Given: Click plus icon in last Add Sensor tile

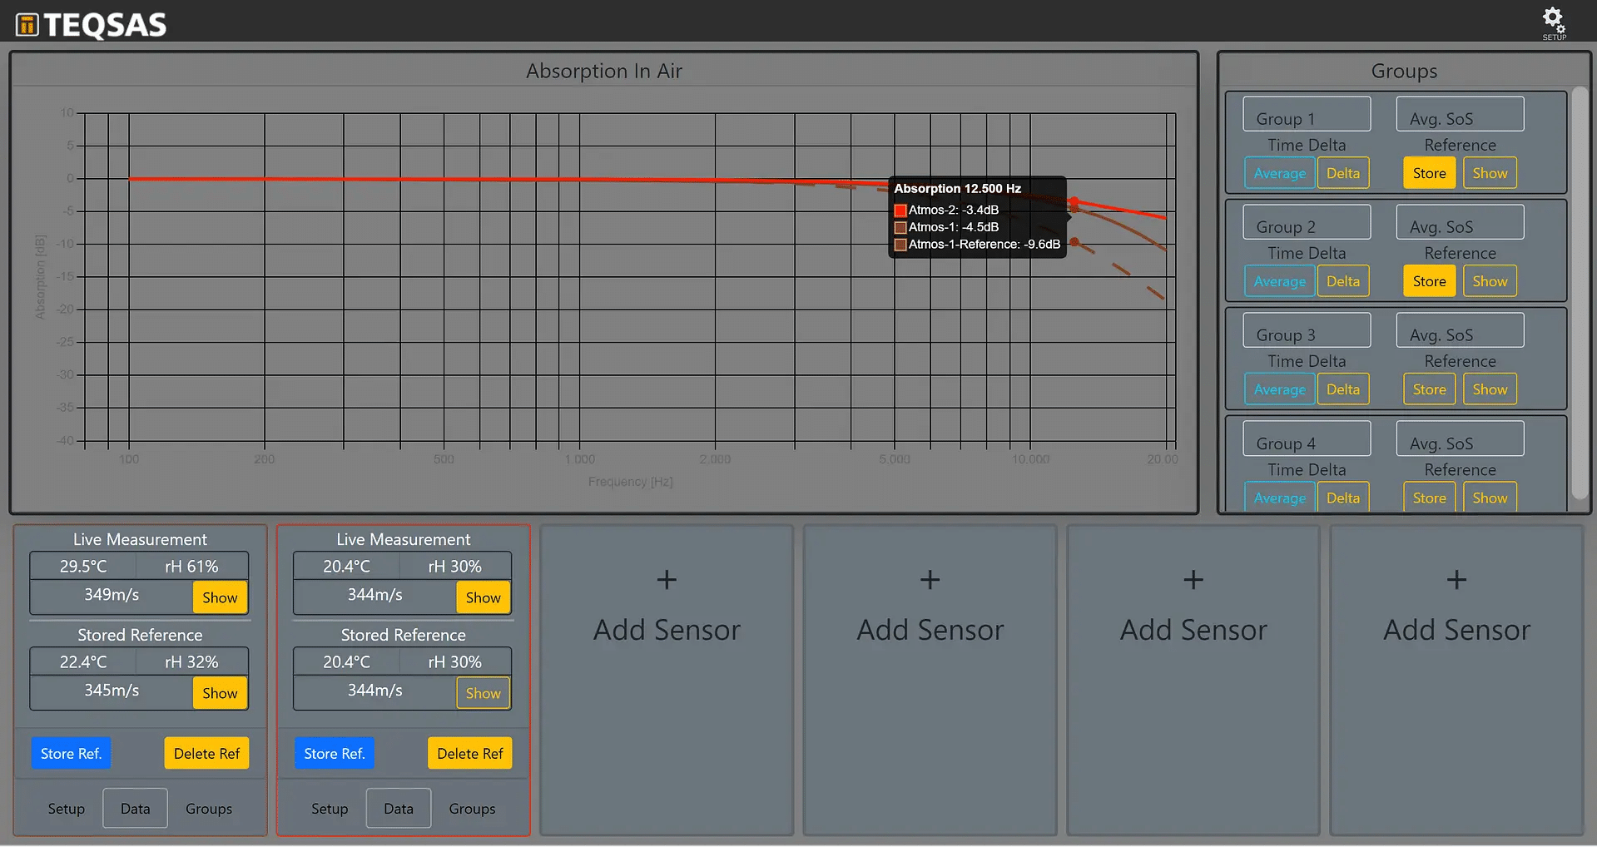Looking at the screenshot, I should click(x=1456, y=580).
